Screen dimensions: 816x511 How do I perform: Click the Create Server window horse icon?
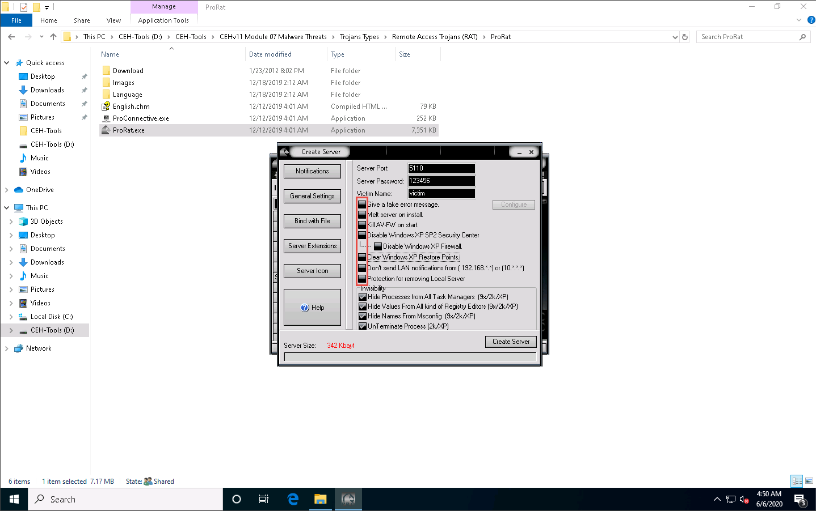coord(285,152)
